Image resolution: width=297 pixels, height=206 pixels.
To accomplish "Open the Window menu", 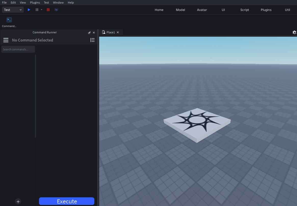I will pos(58,3).
